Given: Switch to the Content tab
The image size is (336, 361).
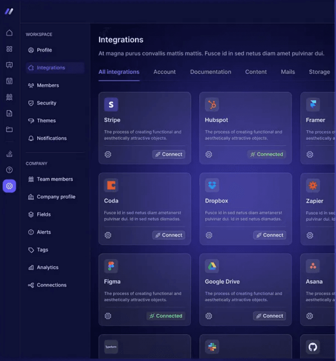Looking at the screenshot, I should [256, 72].
